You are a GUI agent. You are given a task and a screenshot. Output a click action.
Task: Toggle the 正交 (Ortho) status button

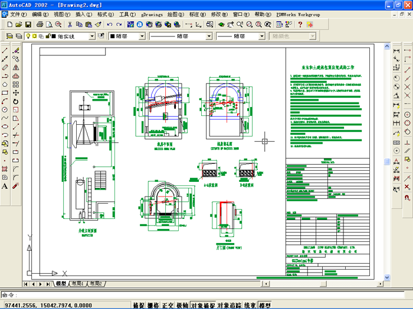168,305
